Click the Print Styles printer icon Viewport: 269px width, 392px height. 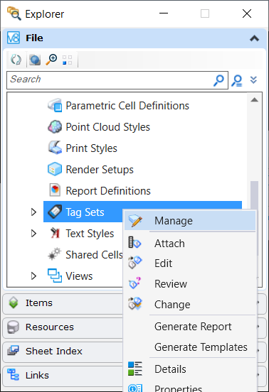(55, 148)
